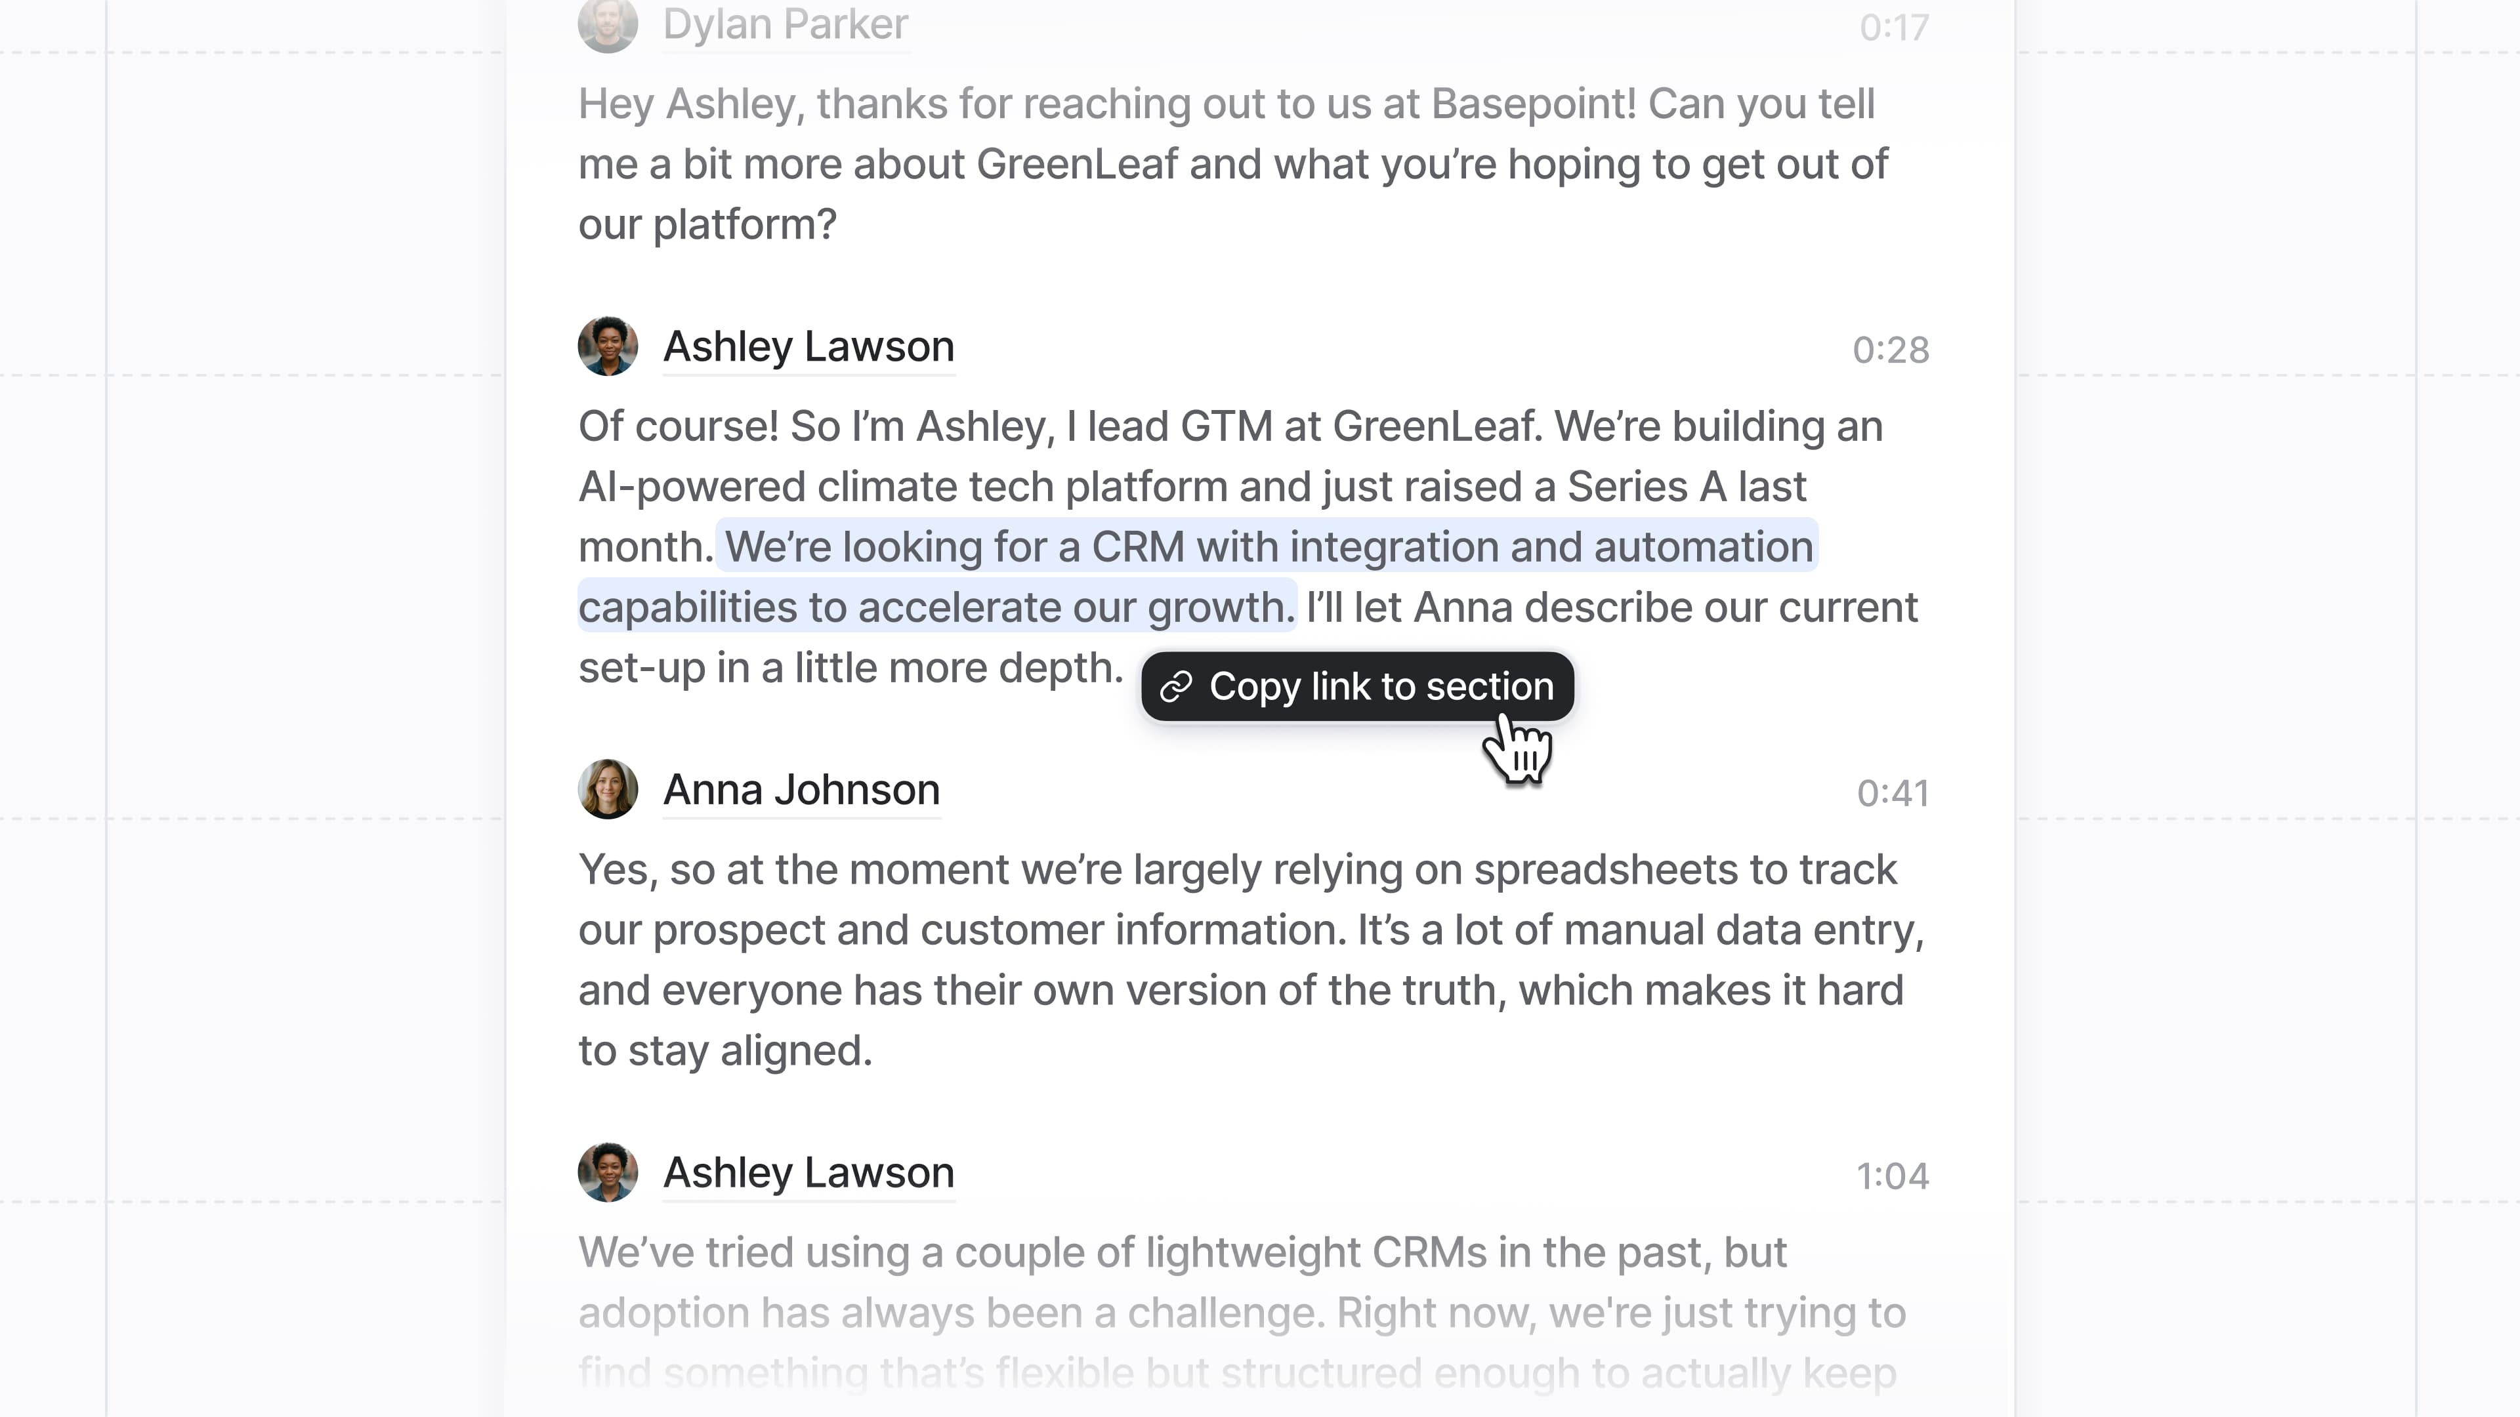Open Anna Johnson's speaker name link

(x=801, y=789)
